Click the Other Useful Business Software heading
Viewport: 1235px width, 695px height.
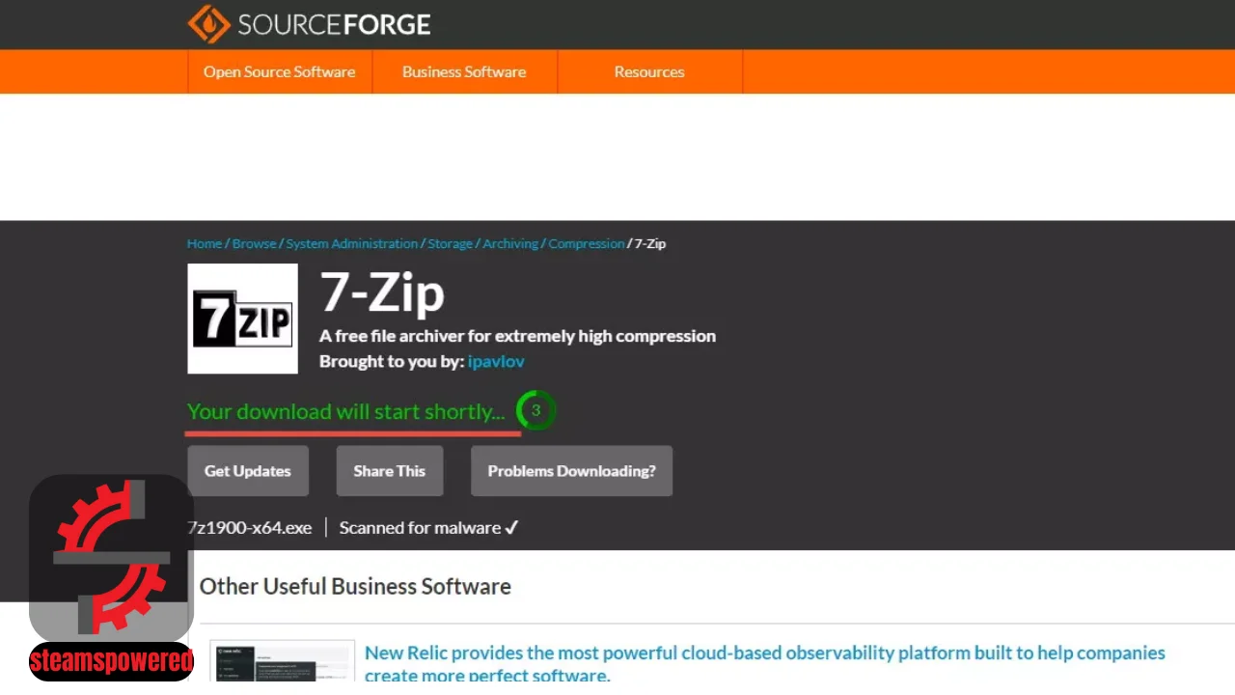pos(355,586)
